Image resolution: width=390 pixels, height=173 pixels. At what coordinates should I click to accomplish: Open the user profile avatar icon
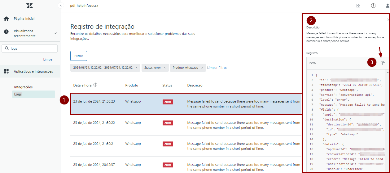click(387, 6)
